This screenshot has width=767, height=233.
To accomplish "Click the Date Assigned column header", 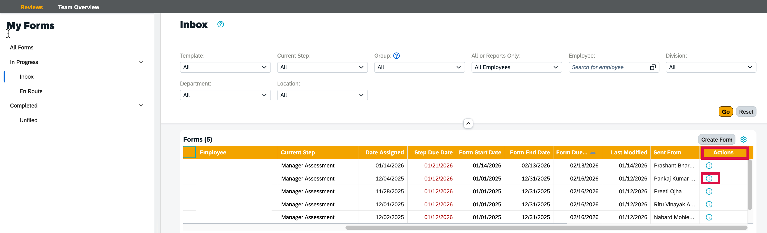I will click(383, 152).
